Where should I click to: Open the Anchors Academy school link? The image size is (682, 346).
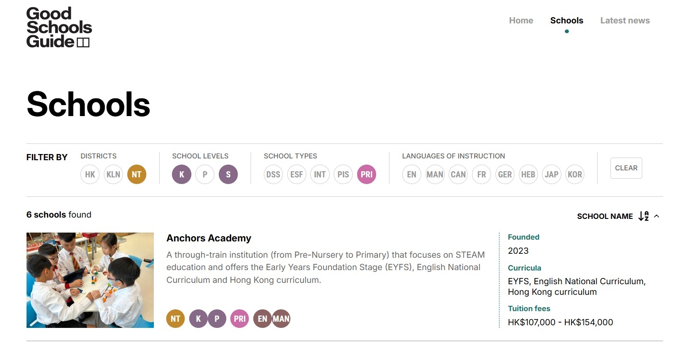tap(209, 238)
